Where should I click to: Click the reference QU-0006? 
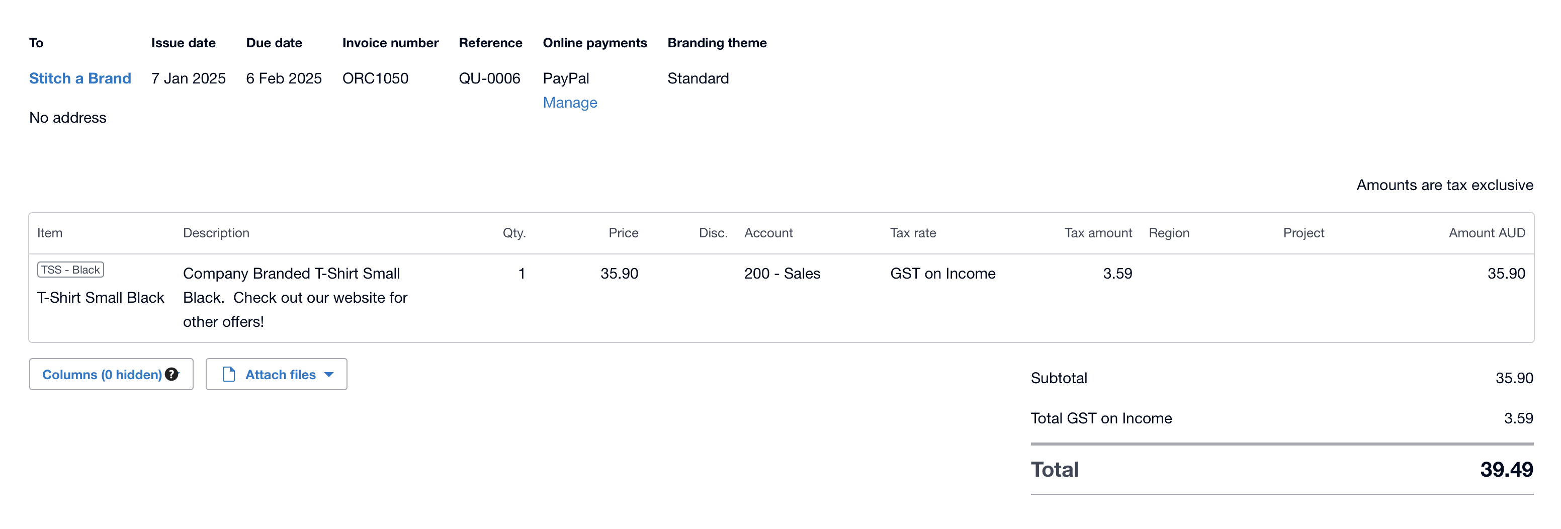tap(489, 78)
